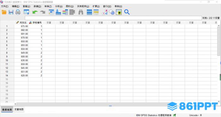The image size is (221, 117).
Task: Toggle value labels icon in toolbar
Action: [105, 12]
